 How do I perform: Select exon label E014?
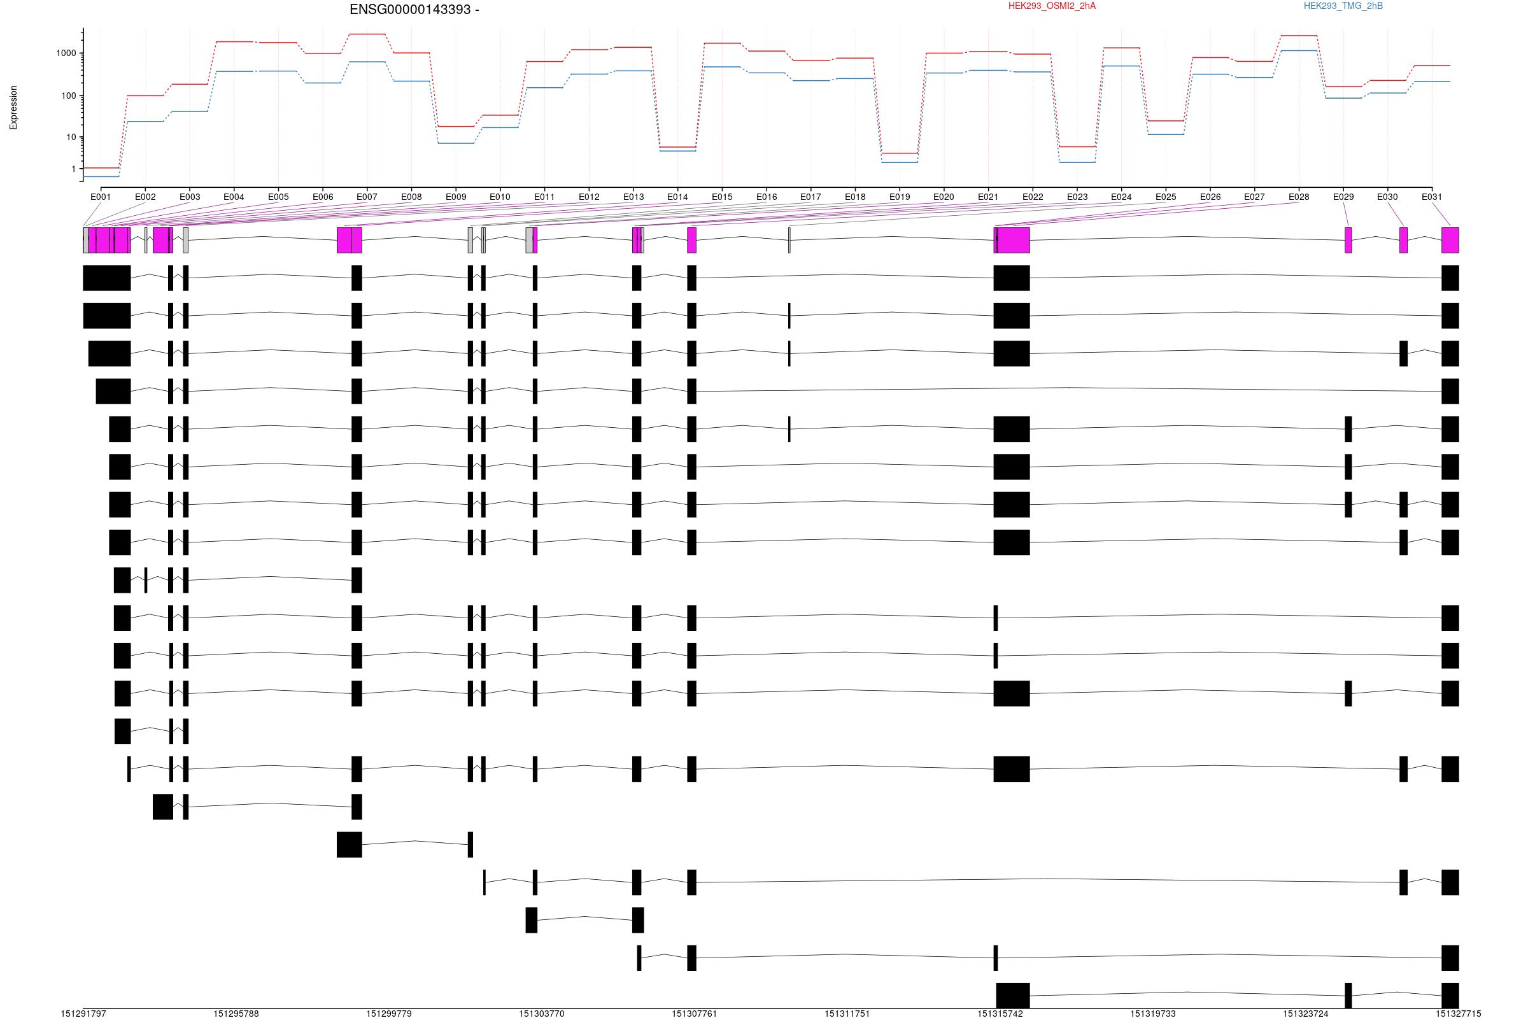[x=677, y=197]
